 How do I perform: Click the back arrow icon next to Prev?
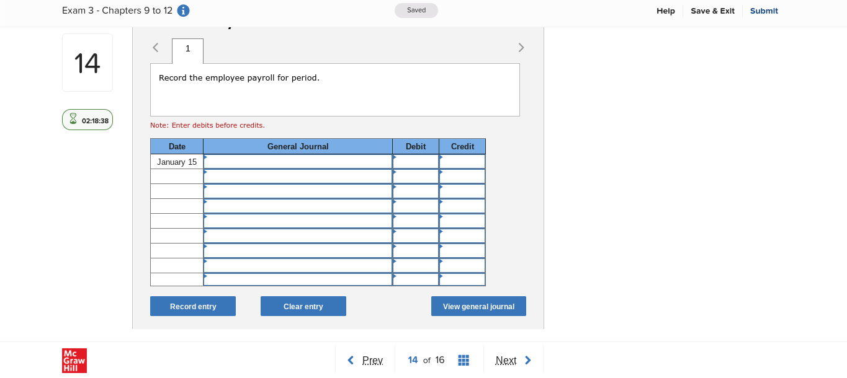click(350, 360)
